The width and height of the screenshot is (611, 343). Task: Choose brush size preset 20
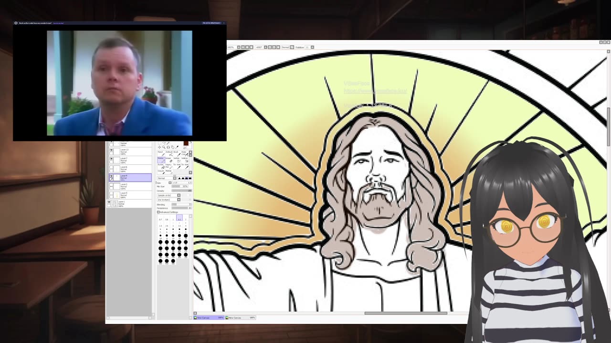pos(186,237)
